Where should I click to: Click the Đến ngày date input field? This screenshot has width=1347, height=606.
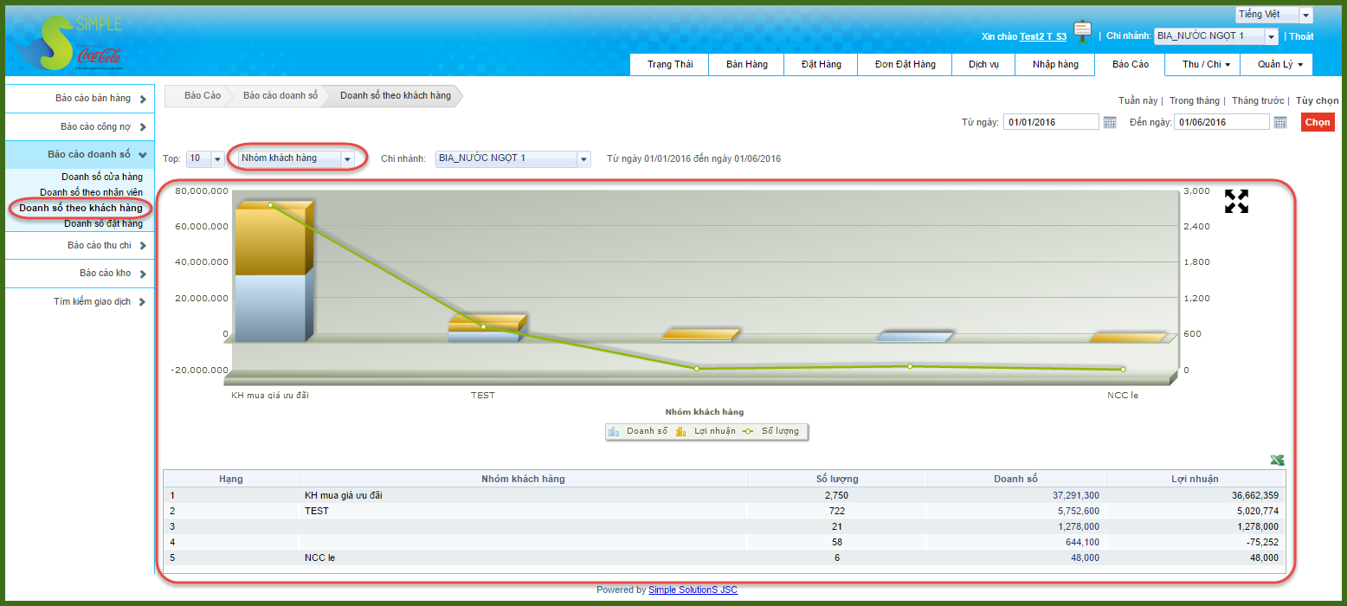(1221, 123)
